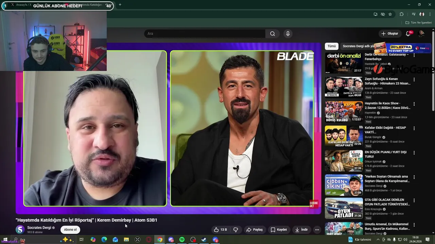Open Steam from the taskbar
Viewport: 435px width, 244px height.
pos(204,240)
